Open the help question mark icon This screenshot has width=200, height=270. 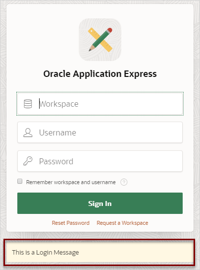click(124, 182)
